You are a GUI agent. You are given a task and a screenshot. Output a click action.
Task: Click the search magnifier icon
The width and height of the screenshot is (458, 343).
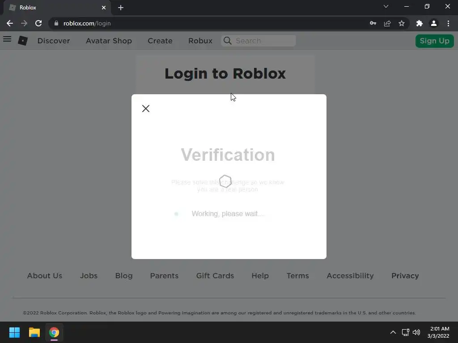click(228, 41)
